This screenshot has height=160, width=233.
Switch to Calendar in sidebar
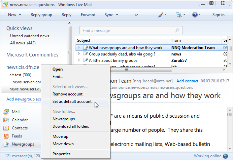pyautogui.click(x=20, y=120)
